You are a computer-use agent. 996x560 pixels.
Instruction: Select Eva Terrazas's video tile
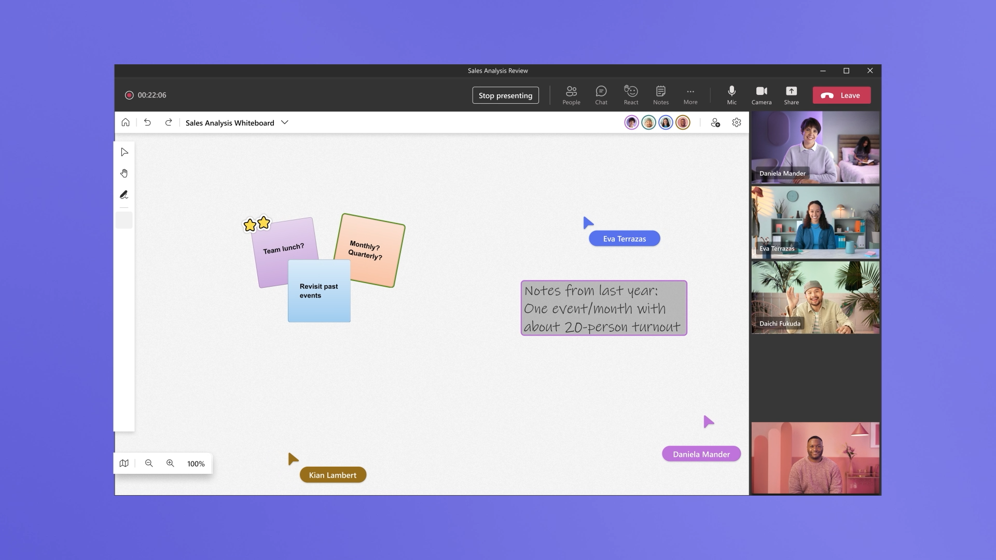(x=815, y=222)
